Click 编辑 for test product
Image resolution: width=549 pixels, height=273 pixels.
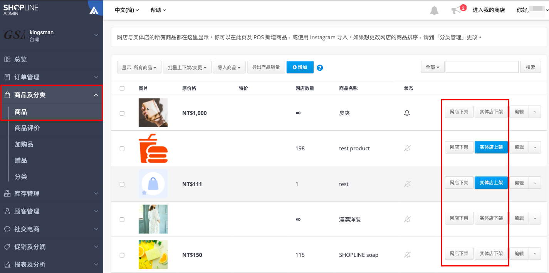point(519,147)
